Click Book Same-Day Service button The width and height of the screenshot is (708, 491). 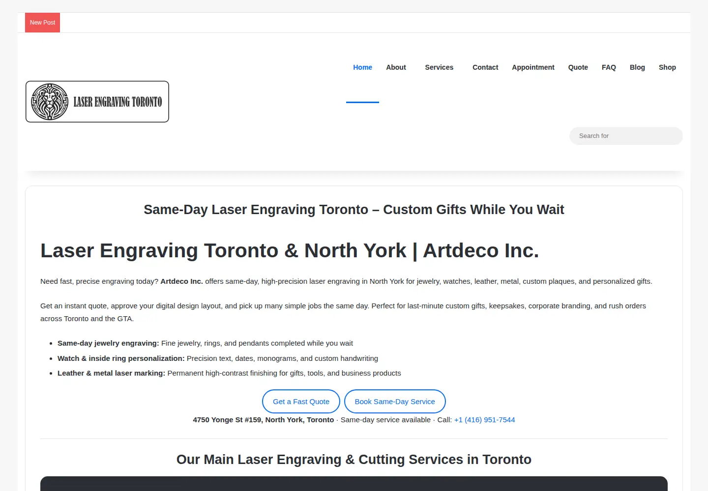(x=395, y=402)
